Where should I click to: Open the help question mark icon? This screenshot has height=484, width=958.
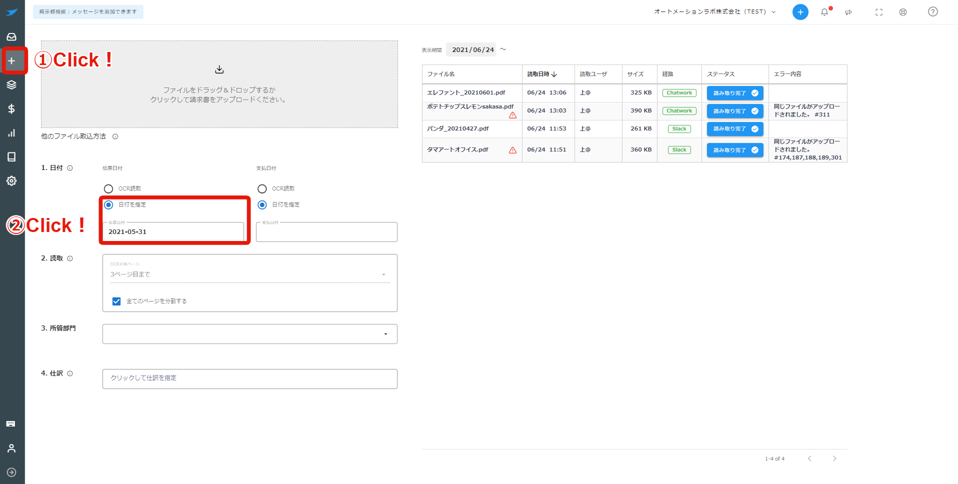[933, 11]
